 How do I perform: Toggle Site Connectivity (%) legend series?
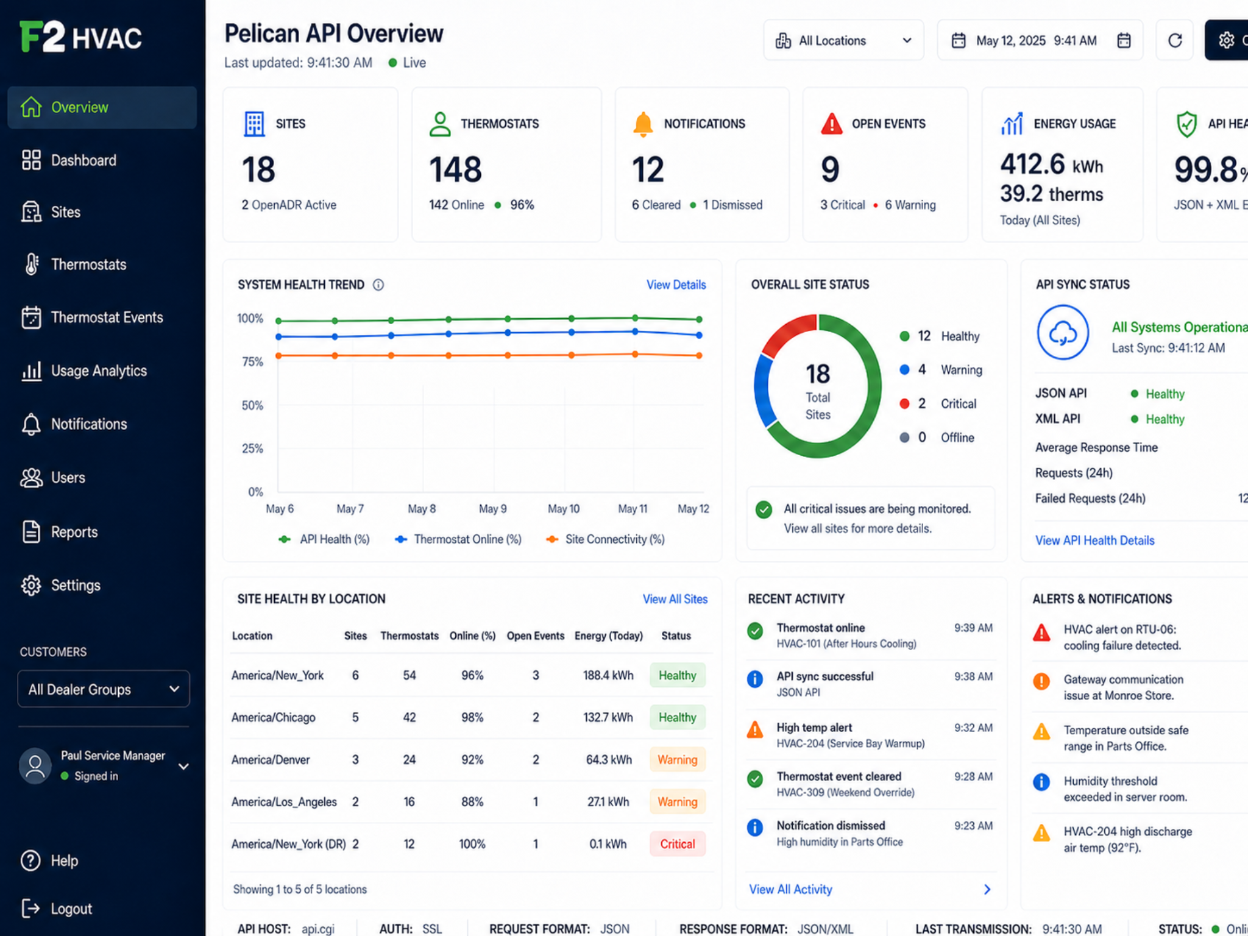tap(605, 539)
